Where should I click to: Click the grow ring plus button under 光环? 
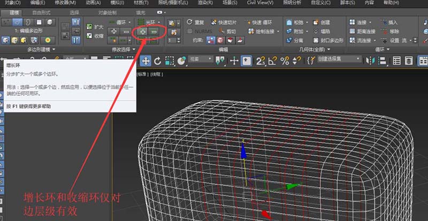tap(143, 32)
